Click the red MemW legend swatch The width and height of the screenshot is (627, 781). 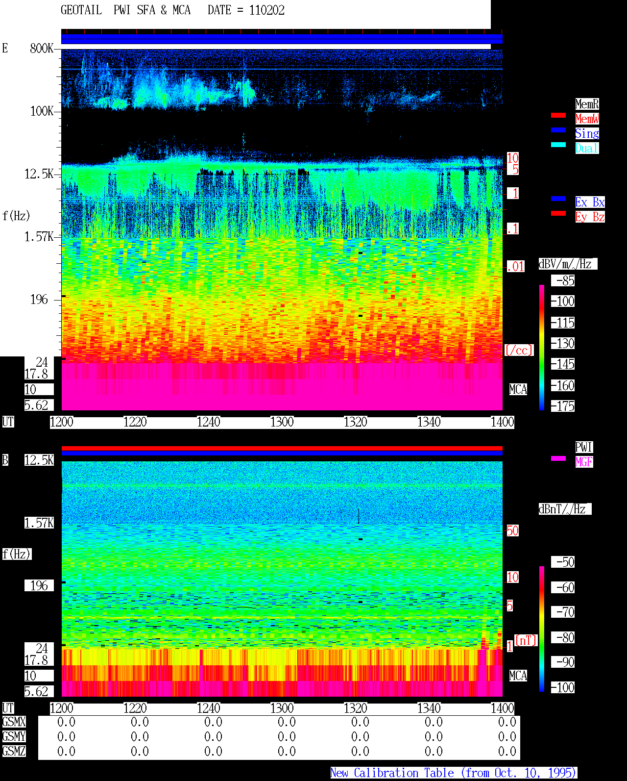pyautogui.click(x=558, y=115)
